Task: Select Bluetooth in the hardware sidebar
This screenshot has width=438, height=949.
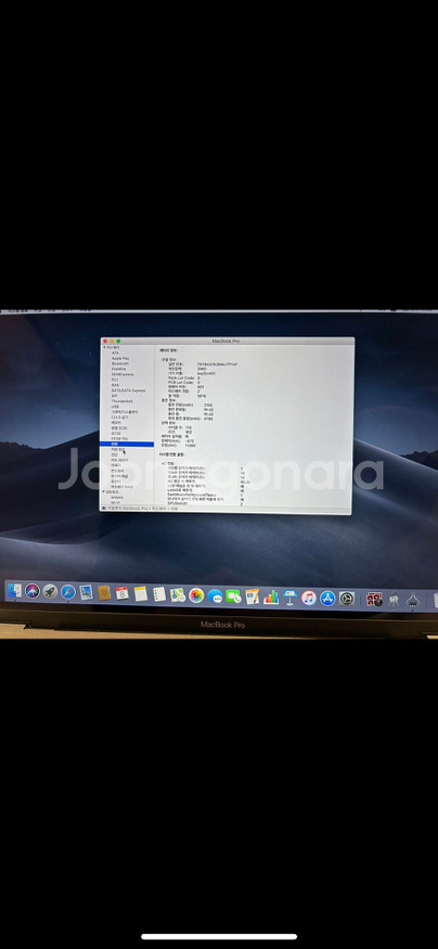Action: coord(119,363)
